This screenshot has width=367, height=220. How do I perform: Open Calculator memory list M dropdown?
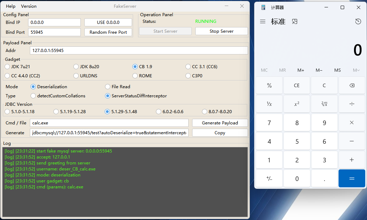(356, 70)
